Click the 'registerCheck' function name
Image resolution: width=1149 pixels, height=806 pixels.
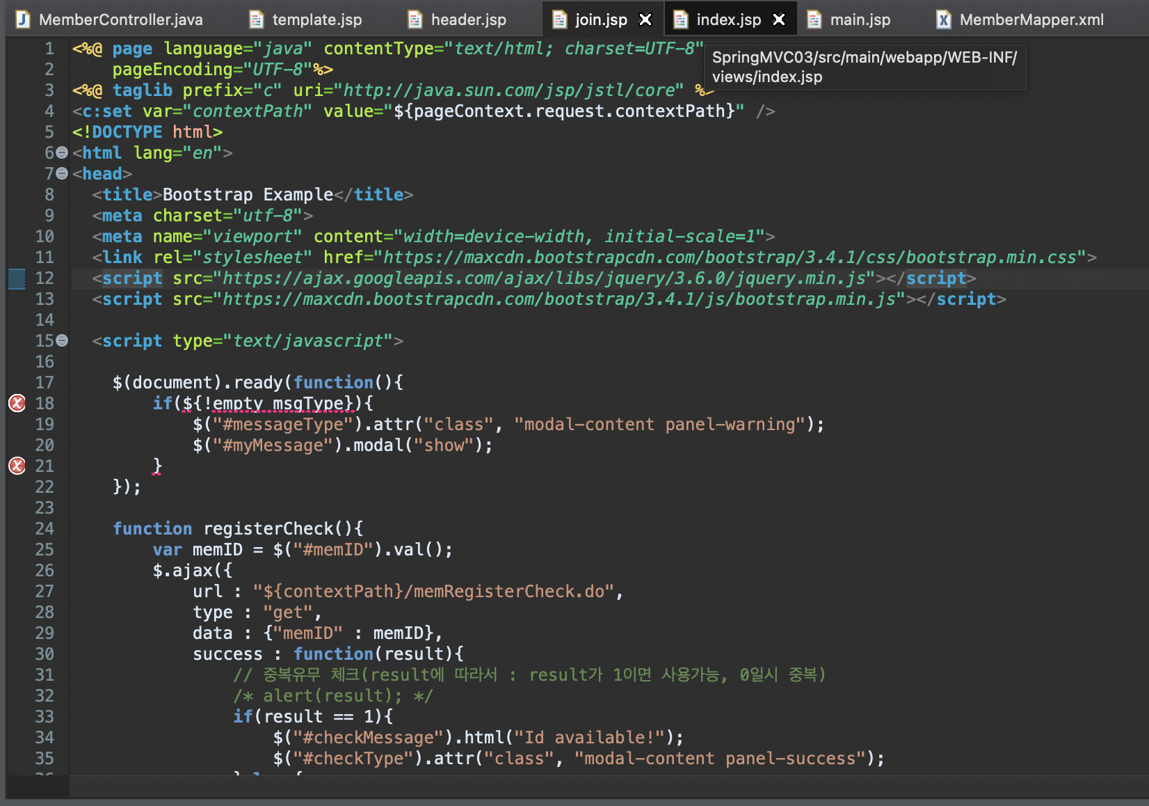(268, 529)
